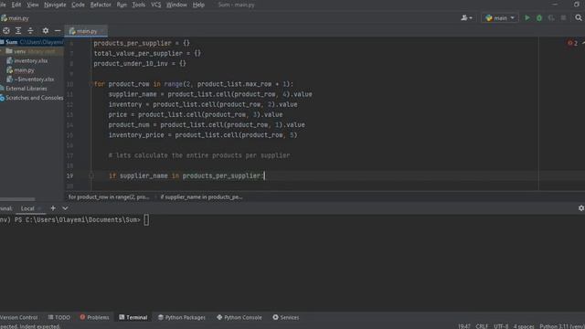Open the Window menu
Image resolution: width=585 pixels, height=329 pixels.
(176, 5)
